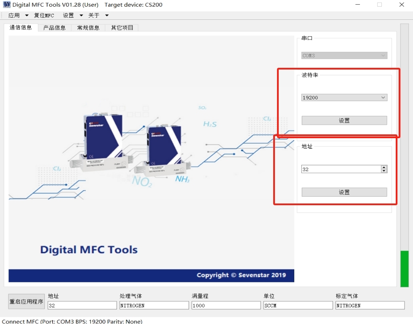Click the 复位MFC menu item

tap(44, 15)
